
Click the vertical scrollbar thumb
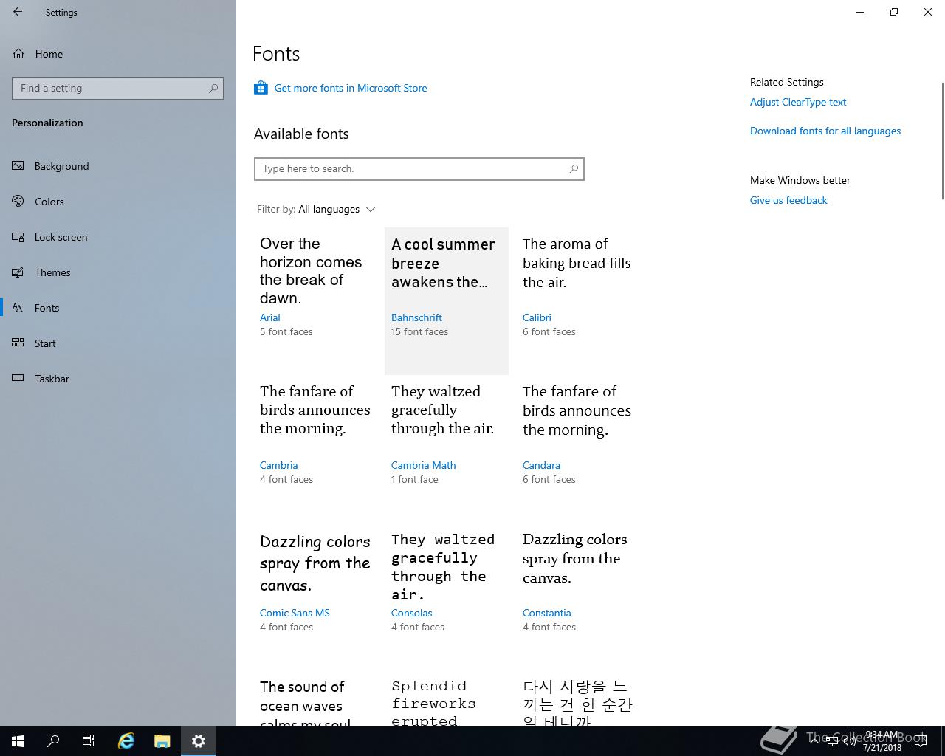942,140
